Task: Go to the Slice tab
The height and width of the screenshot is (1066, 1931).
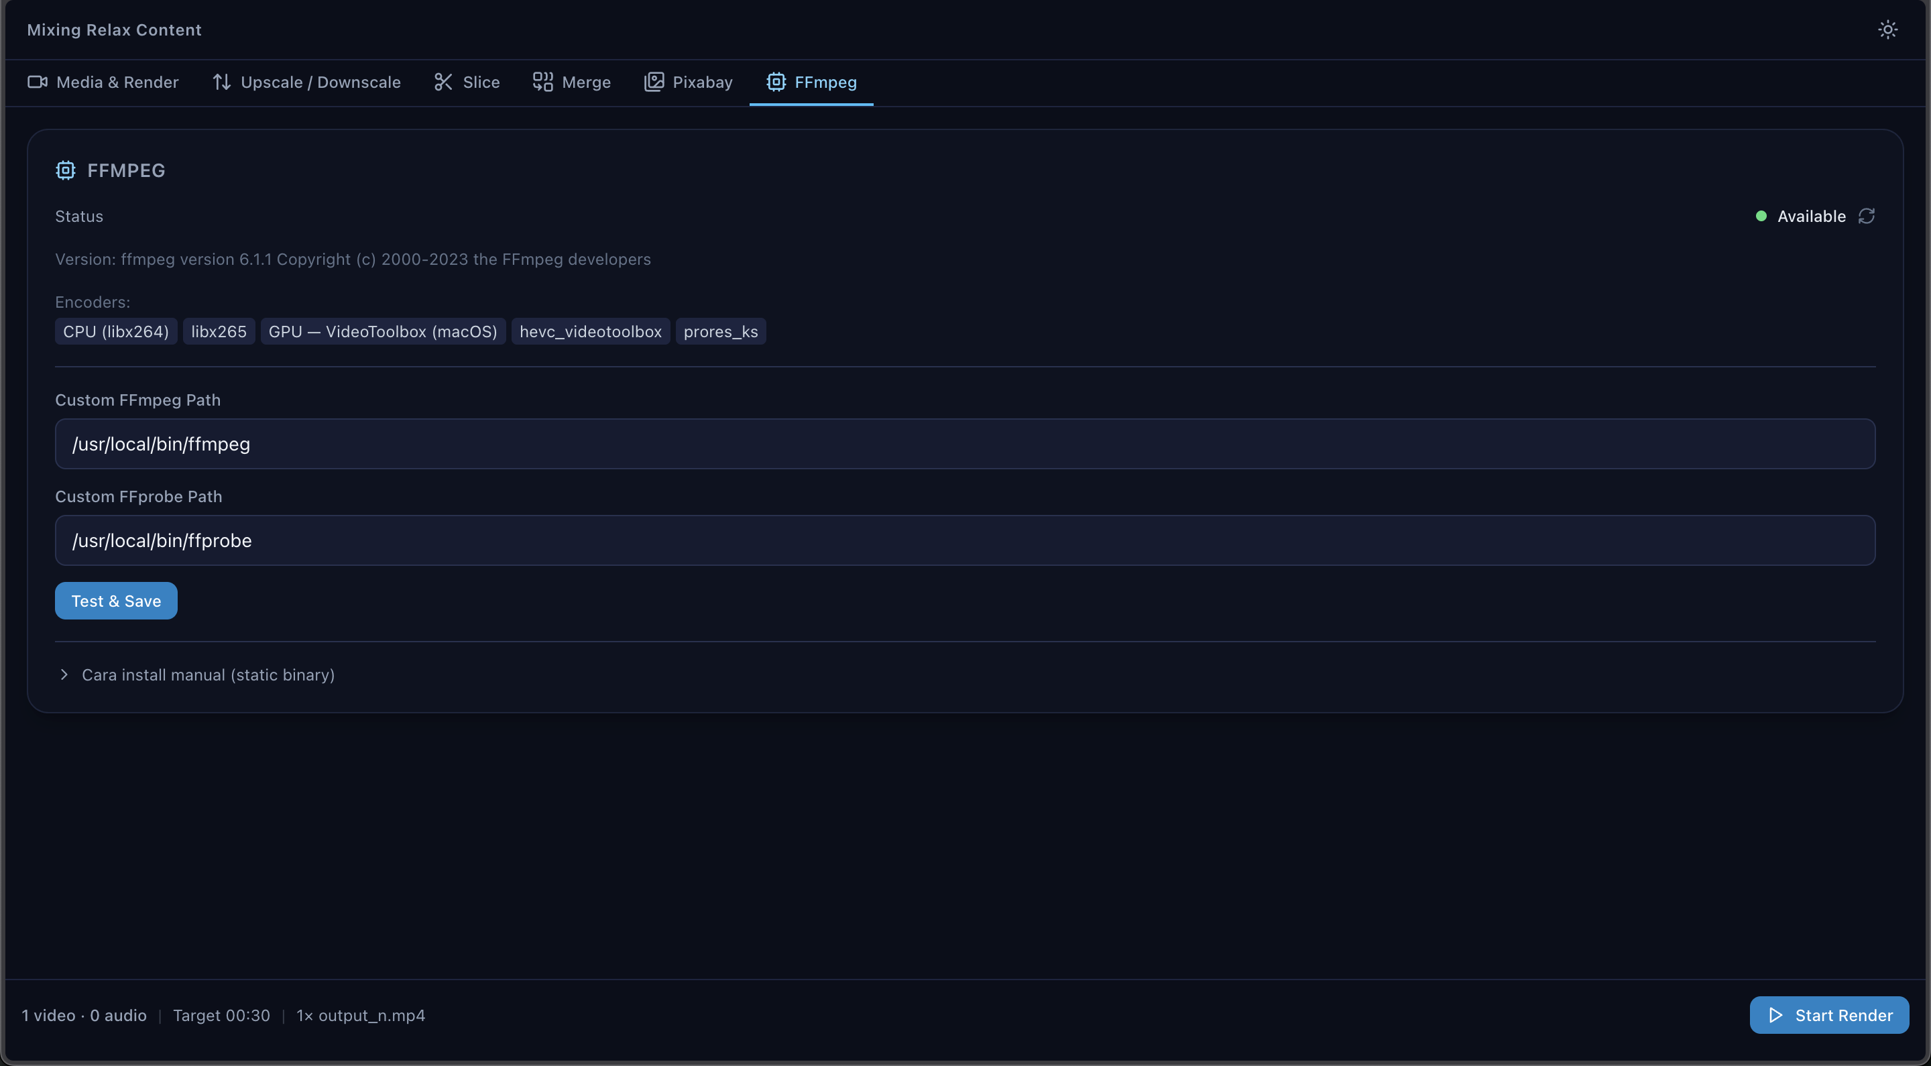Action: [x=467, y=82]
